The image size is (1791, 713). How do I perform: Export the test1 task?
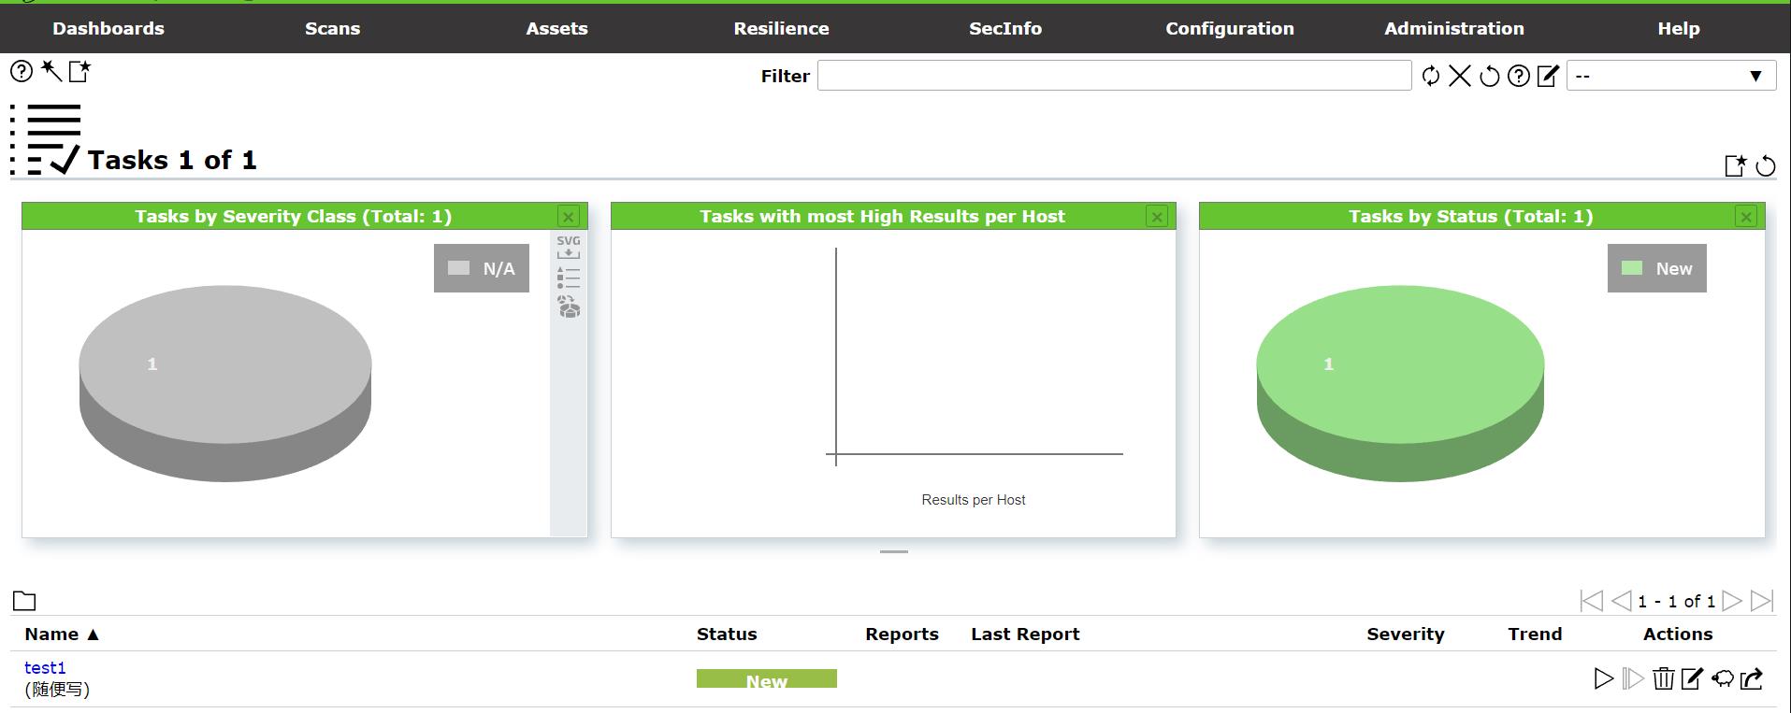pos(1752,678)
